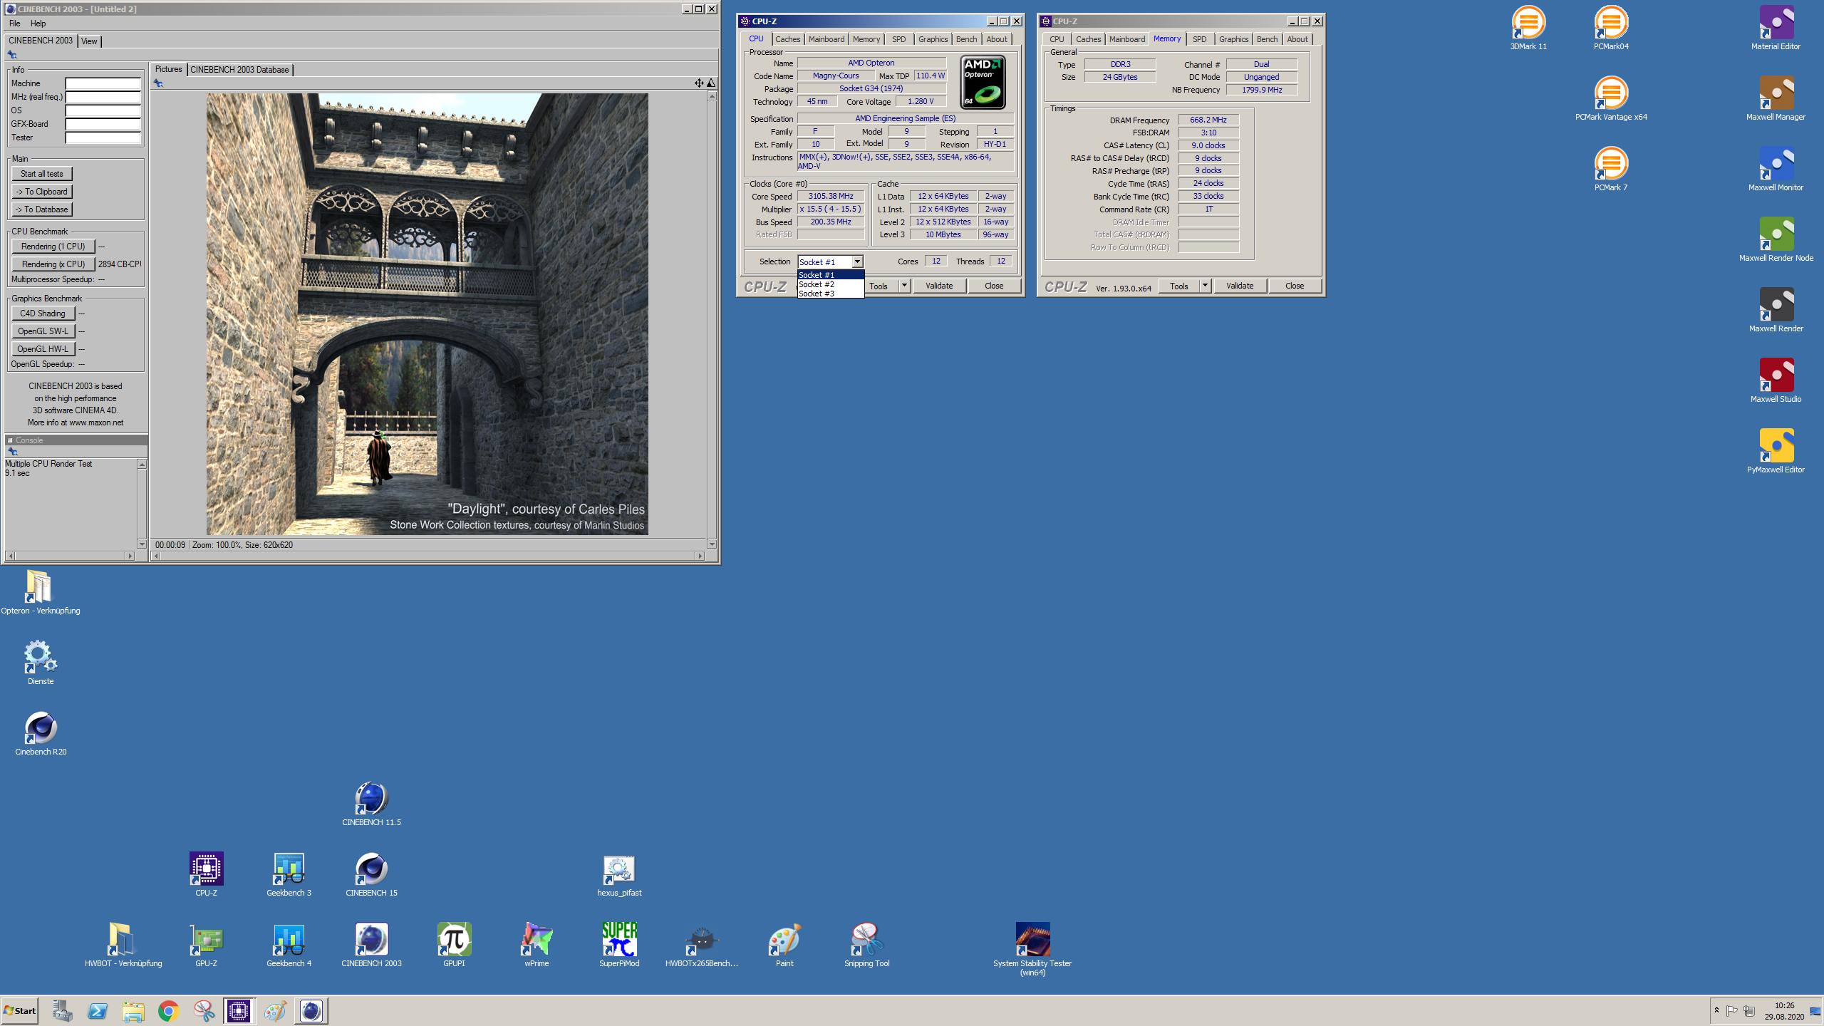Screen dimensions: 1824x1026
Task: Expand Tools dropdown arrow in CPU-Z CPU window
Action: 904,286
